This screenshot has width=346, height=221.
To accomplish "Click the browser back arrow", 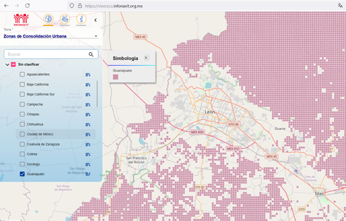I will coord(6,6).
